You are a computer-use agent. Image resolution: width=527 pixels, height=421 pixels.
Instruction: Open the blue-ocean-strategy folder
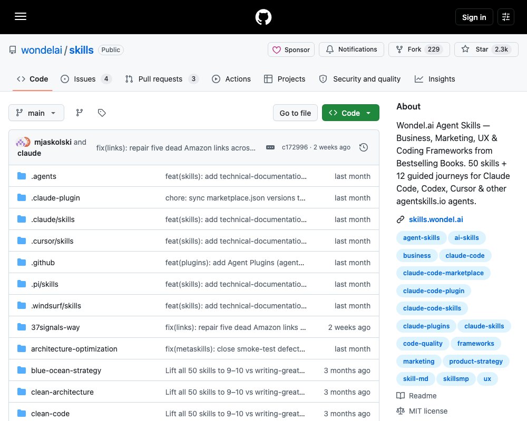(66, 370)
